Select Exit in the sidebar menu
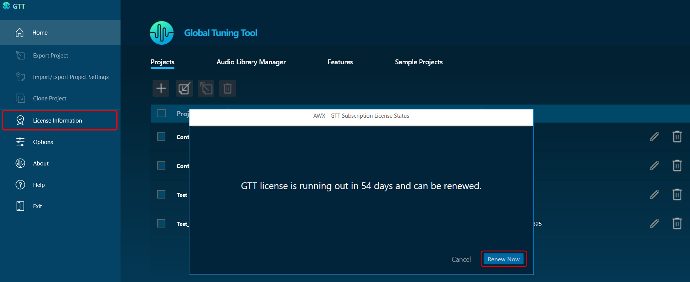The height and width of the screenshot is (282, 690). point(37,206)
